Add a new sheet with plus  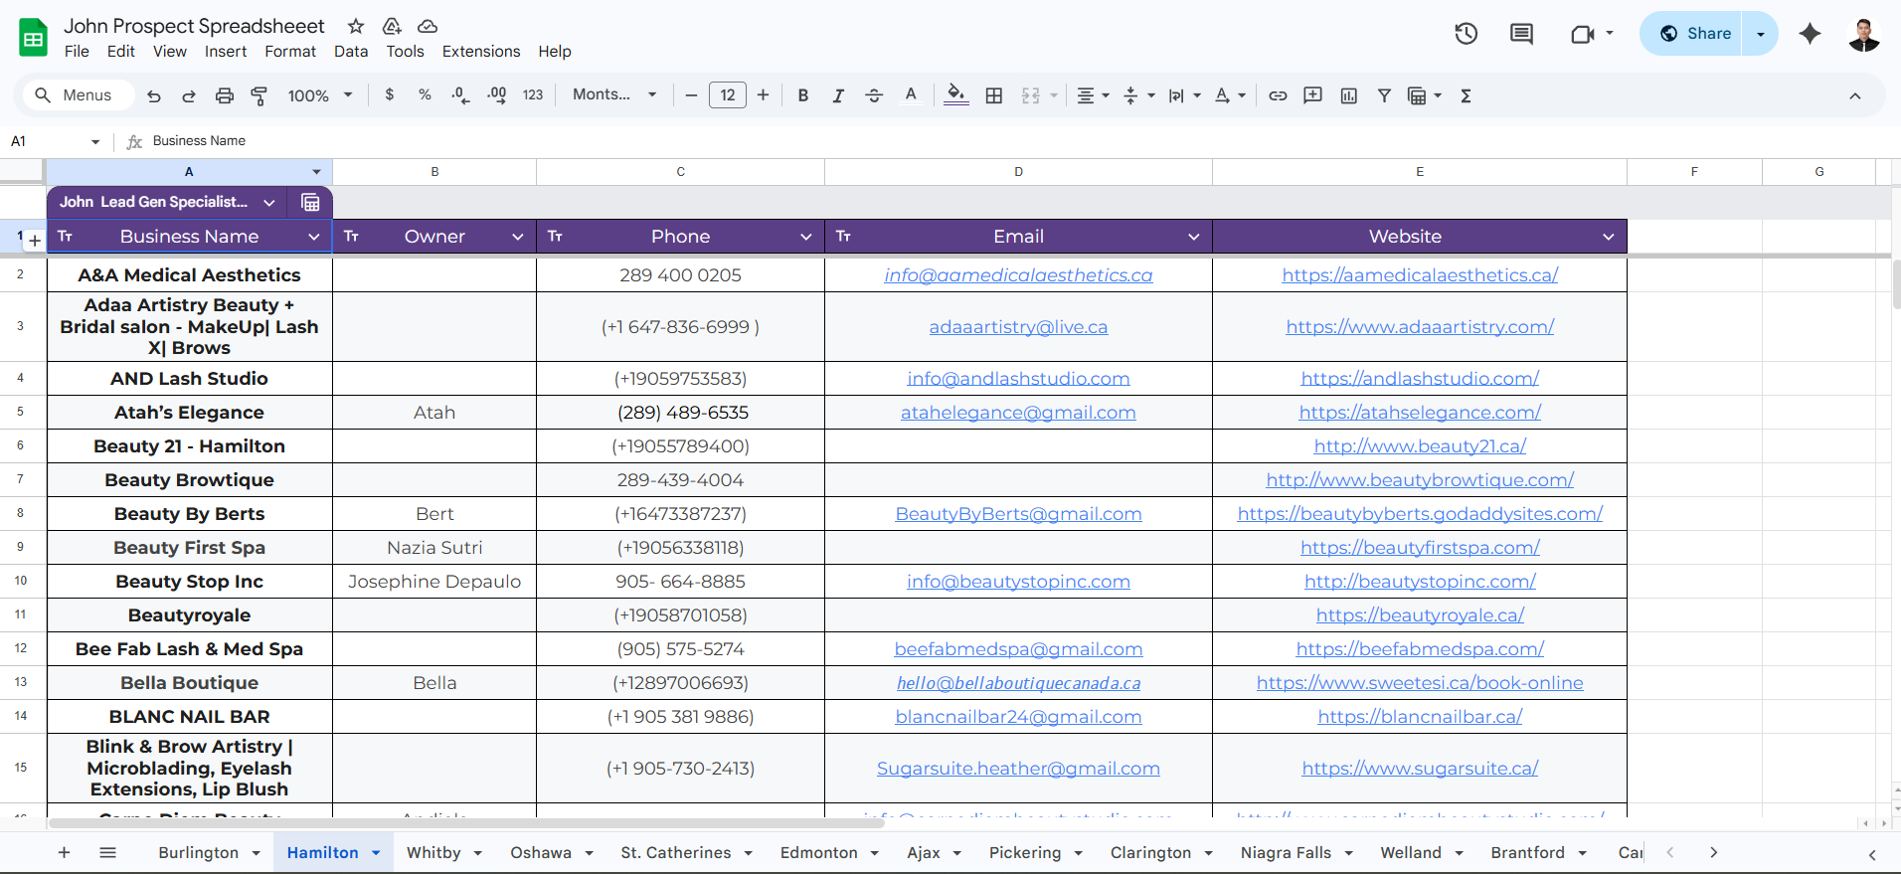click(65, 852)
